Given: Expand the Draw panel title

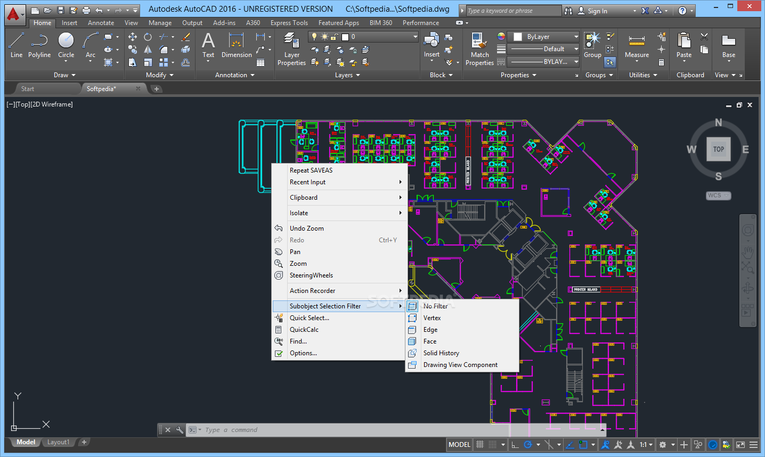Looking at the screenshot, I should (x=64, y=75).
